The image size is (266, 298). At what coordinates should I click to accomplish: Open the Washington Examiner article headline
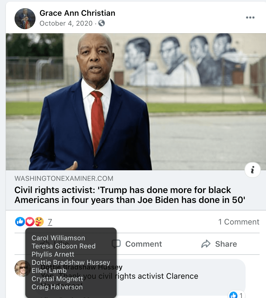pyautogui.click(x=130, y=195)
